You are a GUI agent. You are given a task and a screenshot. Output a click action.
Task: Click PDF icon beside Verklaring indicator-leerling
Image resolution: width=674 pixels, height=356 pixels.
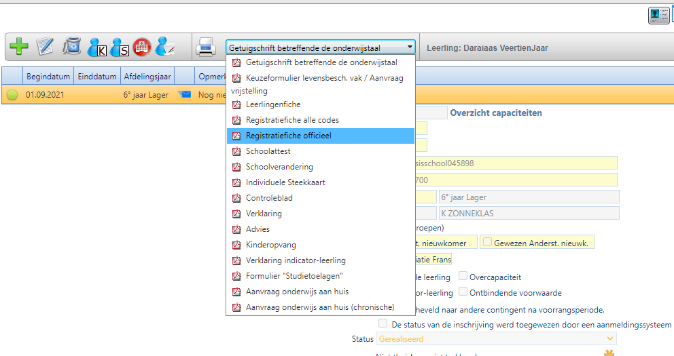pos(236,261)
